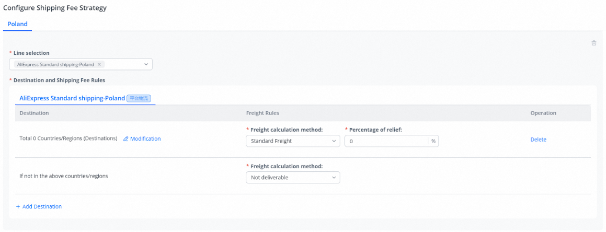Select the AliExpress Standard shipping-Poland sub-tab
606x232 pixels.
tap(72, 98)
